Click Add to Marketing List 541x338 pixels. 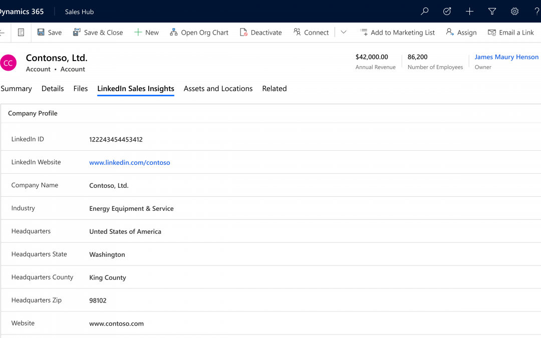point(397,33)
